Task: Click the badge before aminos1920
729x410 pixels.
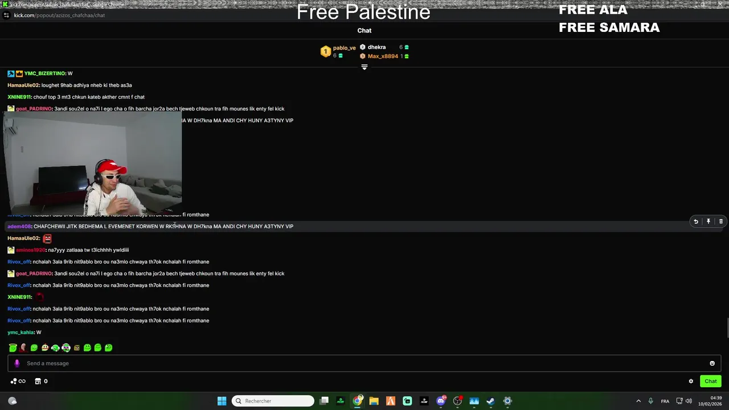Action: point(11,250)
